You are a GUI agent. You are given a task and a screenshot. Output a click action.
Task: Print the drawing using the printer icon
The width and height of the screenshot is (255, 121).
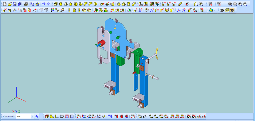26,4
